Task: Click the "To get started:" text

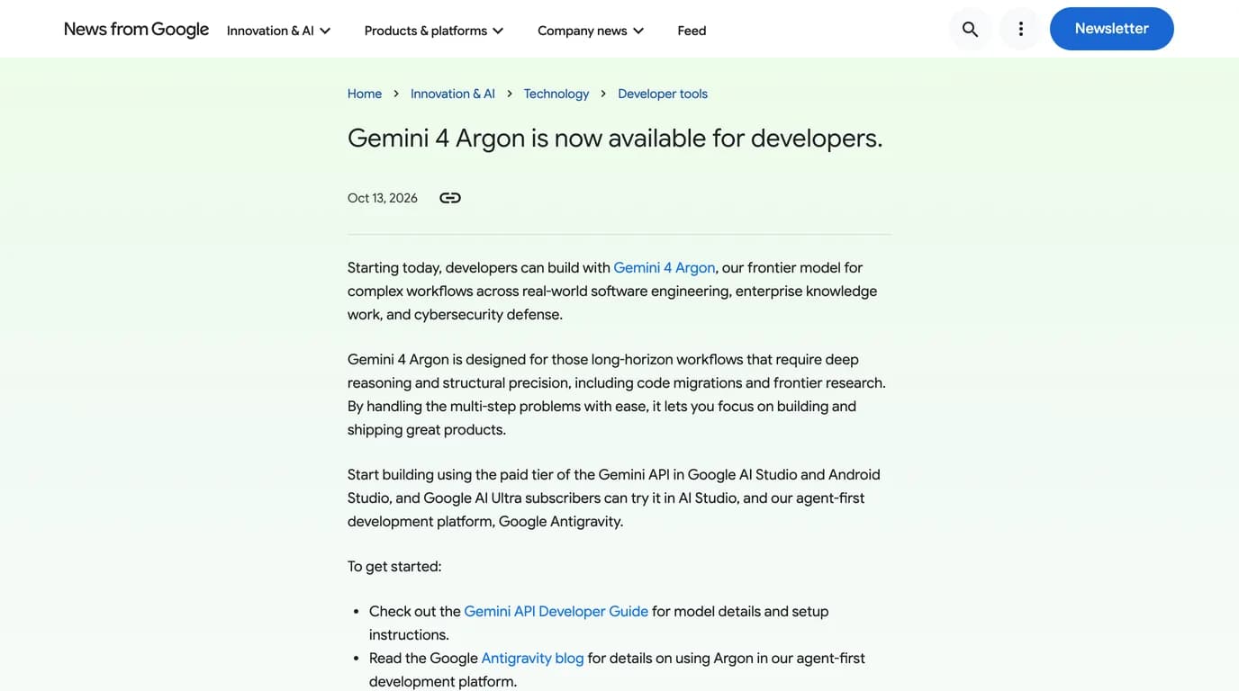Action: pyautogui.click(x=394, y=566)
